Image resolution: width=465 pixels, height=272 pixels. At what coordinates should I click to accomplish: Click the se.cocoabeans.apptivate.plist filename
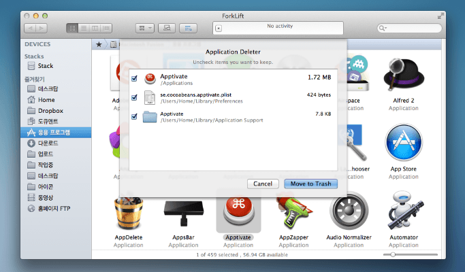195,95
